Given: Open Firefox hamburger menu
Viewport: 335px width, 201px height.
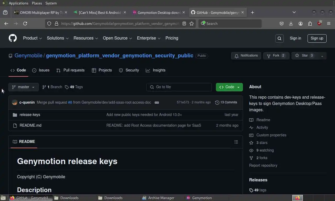Looking at the screenshot, I should pyautogui.click(x=329, y=24).
